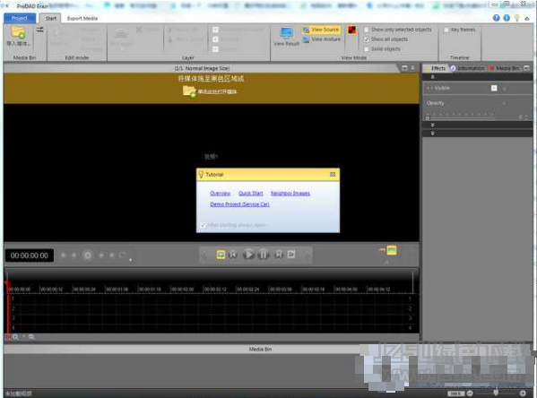Click the round record keyframe button
This screenshot has height=398, width=537.
(x=87, y=255)
